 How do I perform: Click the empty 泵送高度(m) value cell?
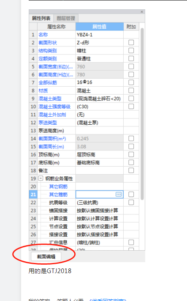tap(100, 131)
